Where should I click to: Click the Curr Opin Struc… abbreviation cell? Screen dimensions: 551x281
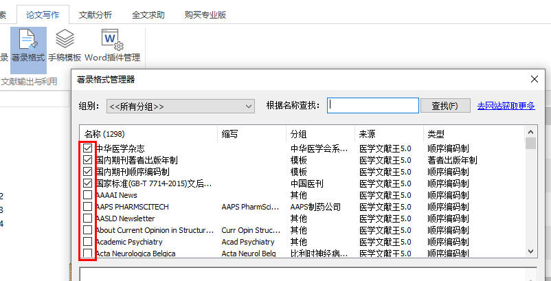click(251, 230)
